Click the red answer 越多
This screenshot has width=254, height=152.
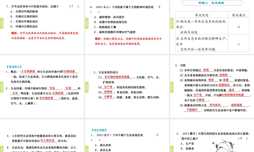tap(231, 90)
